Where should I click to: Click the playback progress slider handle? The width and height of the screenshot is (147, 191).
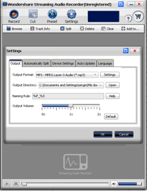pos(24,184)
